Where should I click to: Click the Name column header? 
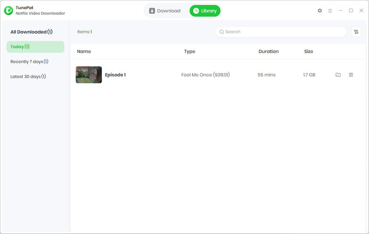[x=84, y=51]
